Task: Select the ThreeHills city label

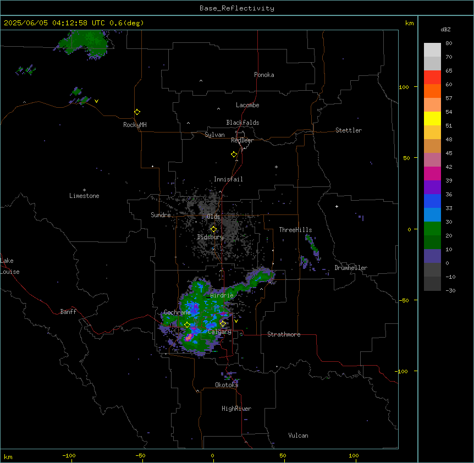Action: coord(295,230)
